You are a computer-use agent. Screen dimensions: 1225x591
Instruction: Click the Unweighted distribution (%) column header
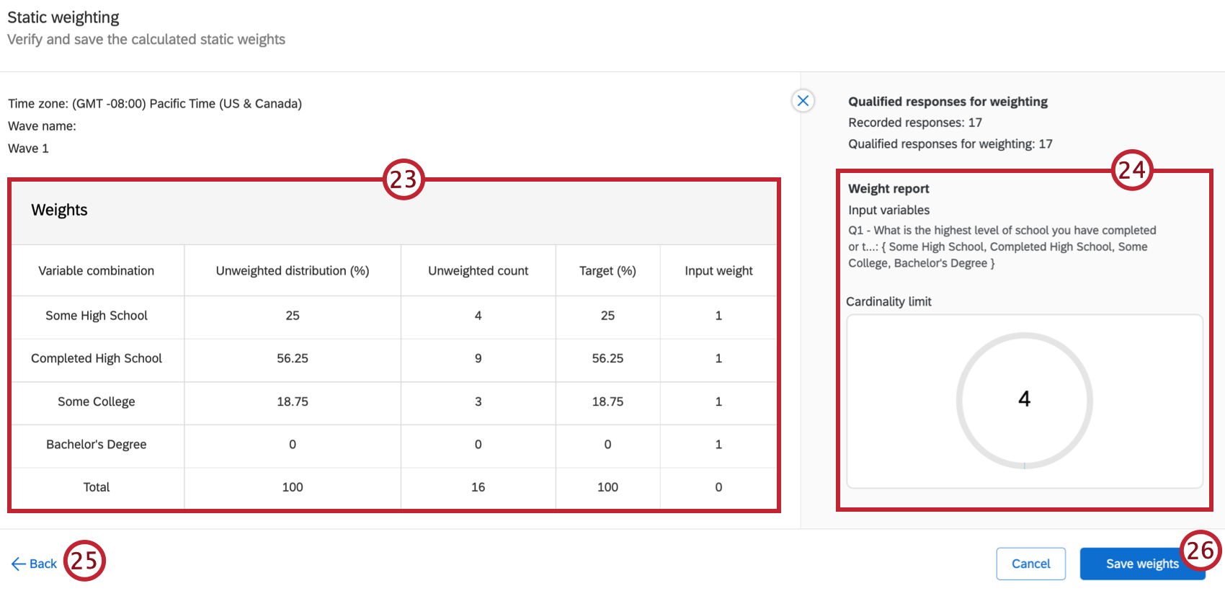point(293,271)
